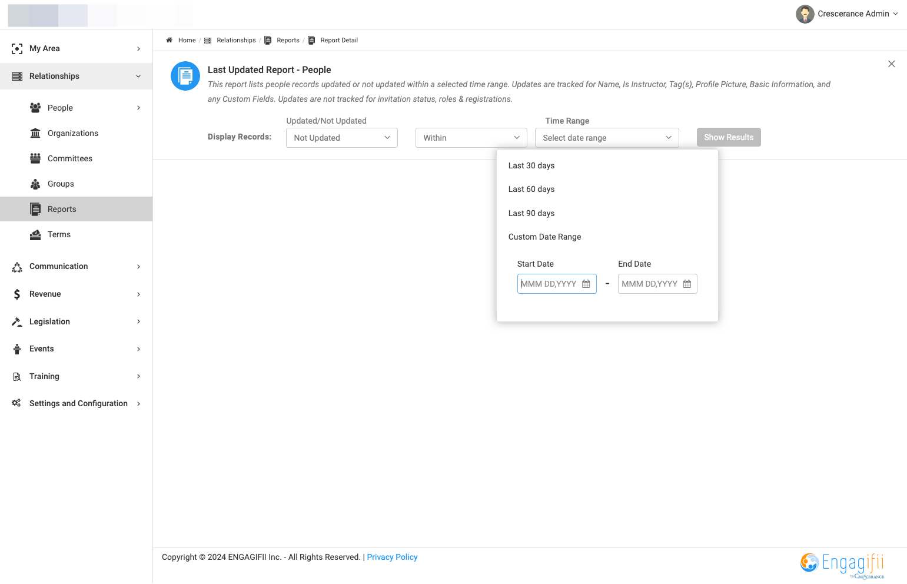Click the Settings and Configuration gears icon
907x584 pixels.
16,403
